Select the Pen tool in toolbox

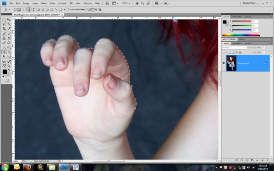(4, 52)
